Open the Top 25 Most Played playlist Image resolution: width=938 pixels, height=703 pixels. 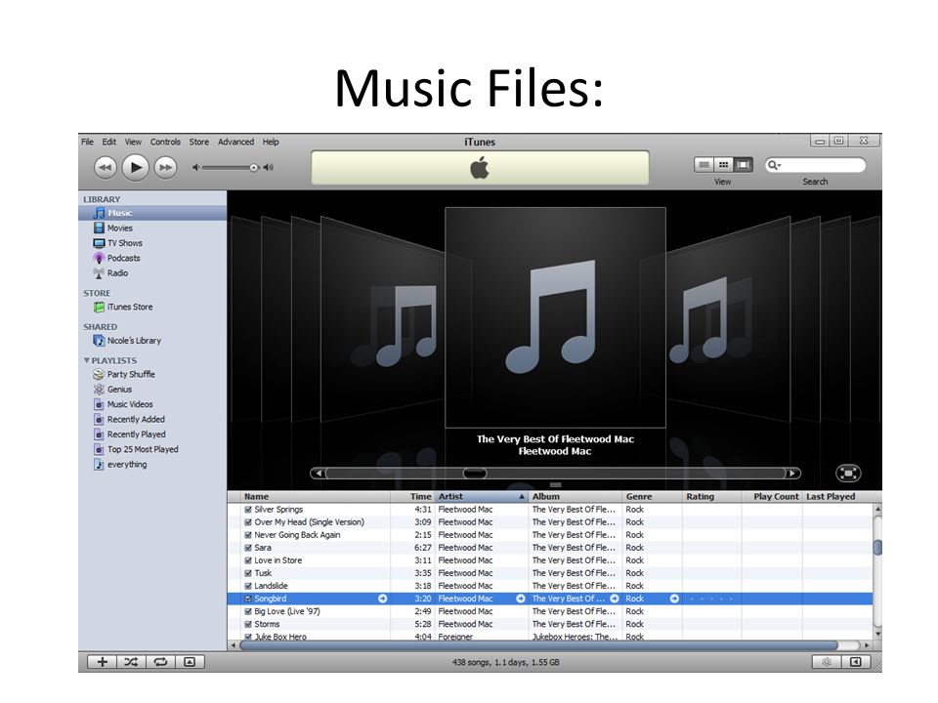click(152, 449)
